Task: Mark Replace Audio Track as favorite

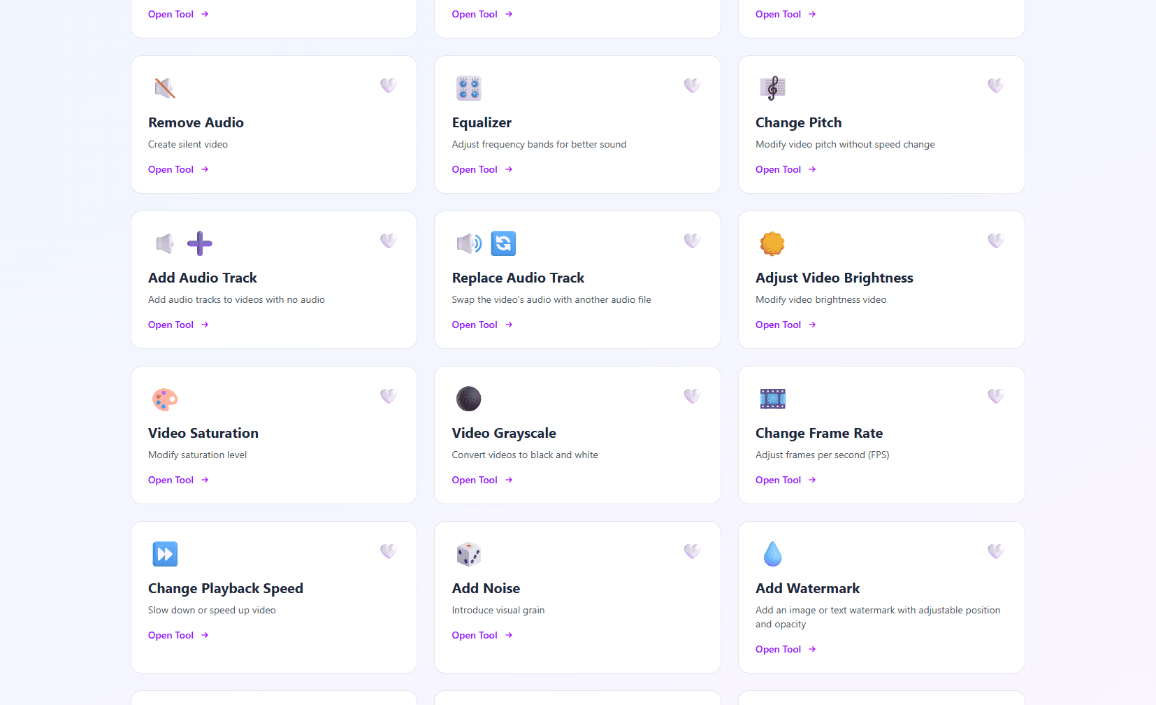Action: coord(692,241)
